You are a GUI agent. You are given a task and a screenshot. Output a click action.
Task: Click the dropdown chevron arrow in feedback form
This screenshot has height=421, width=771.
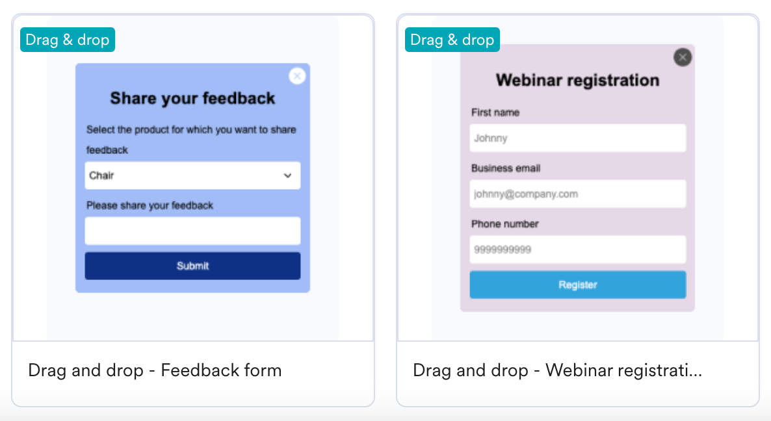287,175
